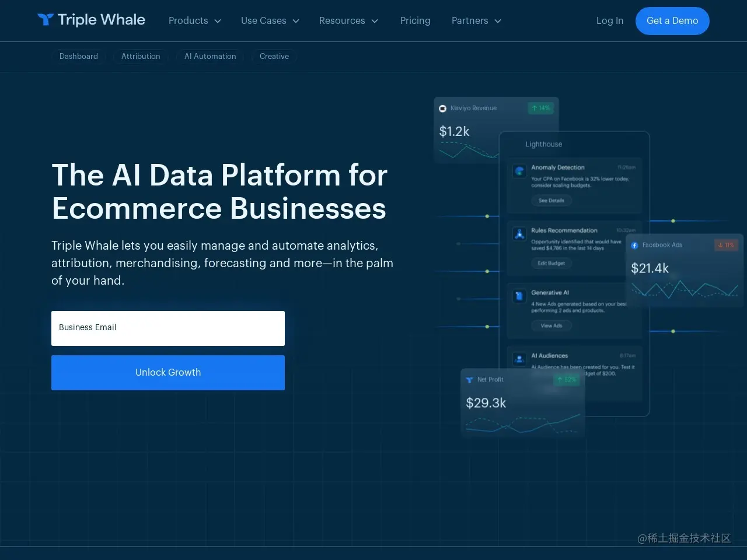
Task: Click the Unlock Growth button
Action: point(168,372)
